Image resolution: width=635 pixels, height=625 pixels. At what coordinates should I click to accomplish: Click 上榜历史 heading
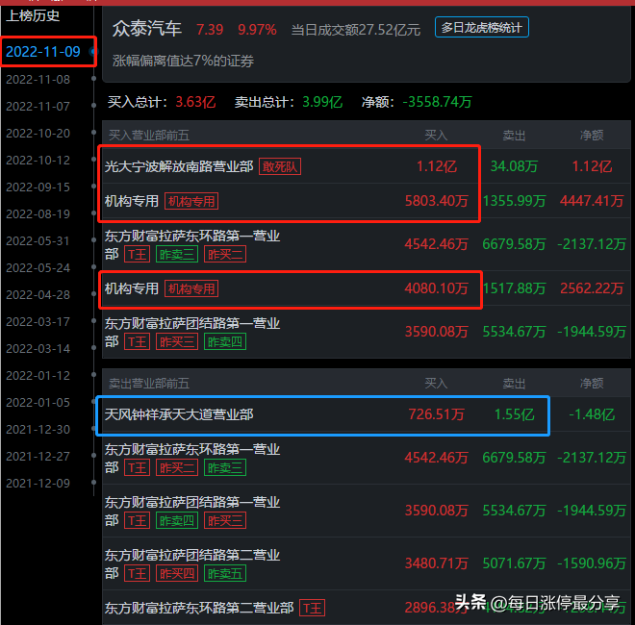click(33, 15)
